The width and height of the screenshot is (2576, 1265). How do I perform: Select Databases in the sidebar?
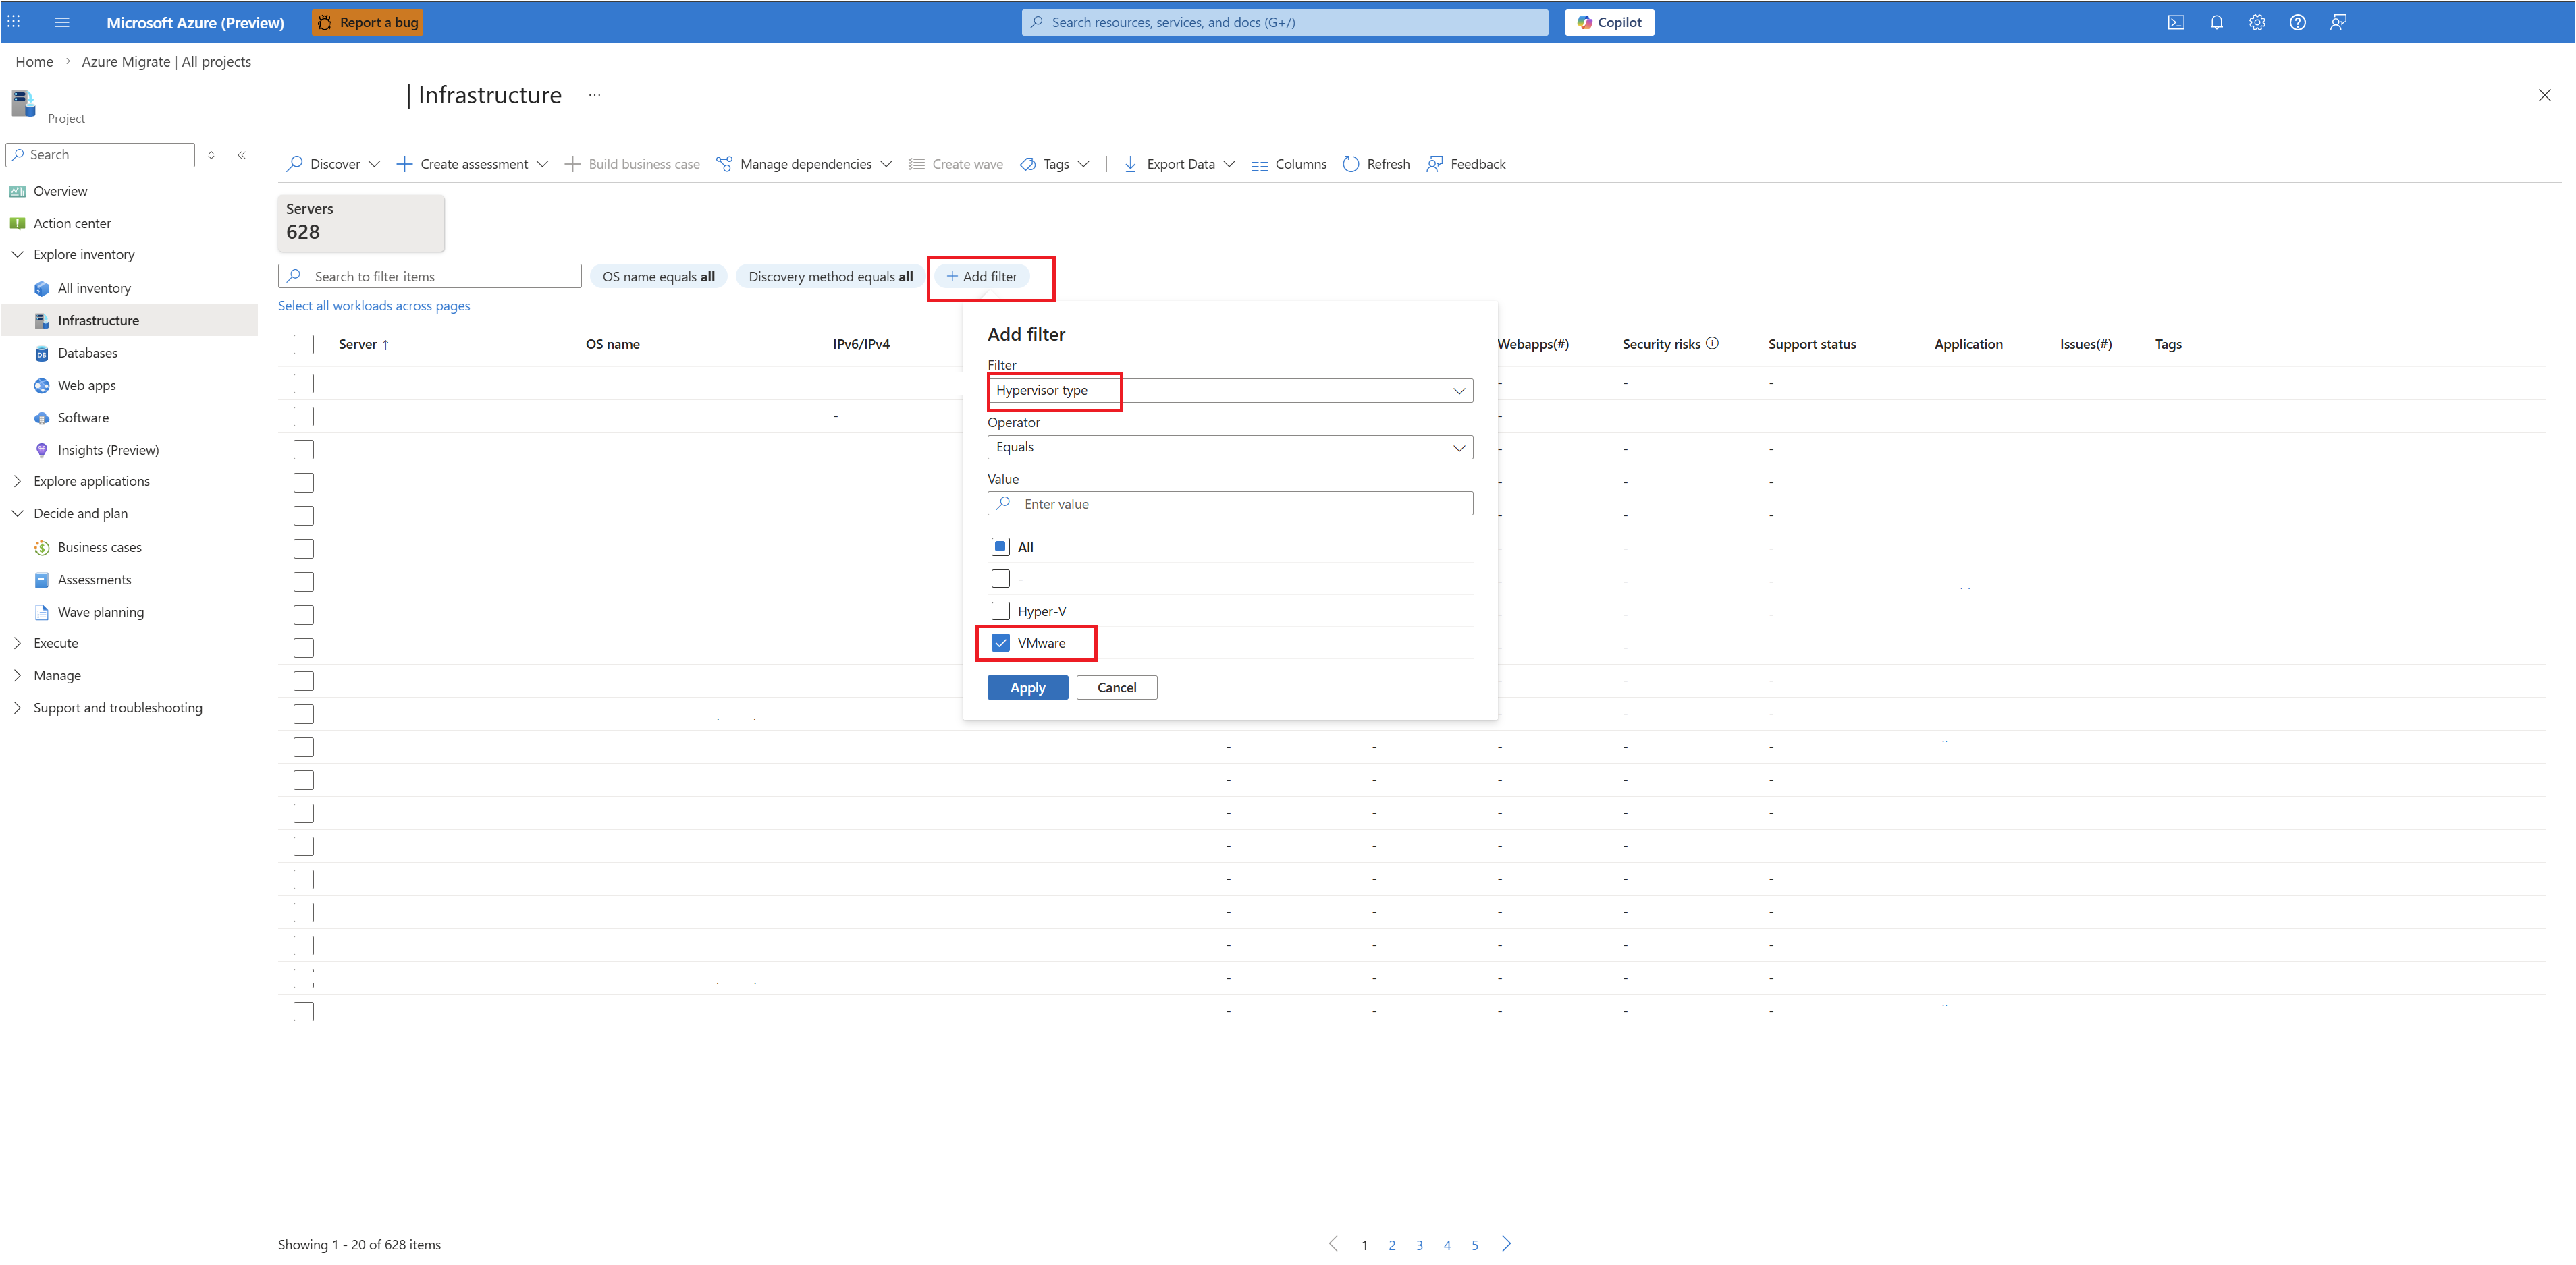pos(87,353)
